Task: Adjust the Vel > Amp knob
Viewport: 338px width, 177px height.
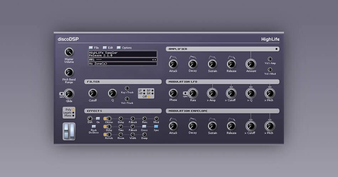Action: click(270, 59)
